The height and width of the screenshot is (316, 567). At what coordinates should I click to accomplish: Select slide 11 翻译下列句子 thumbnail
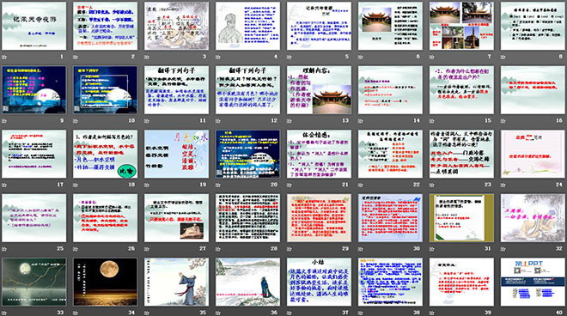176,90
